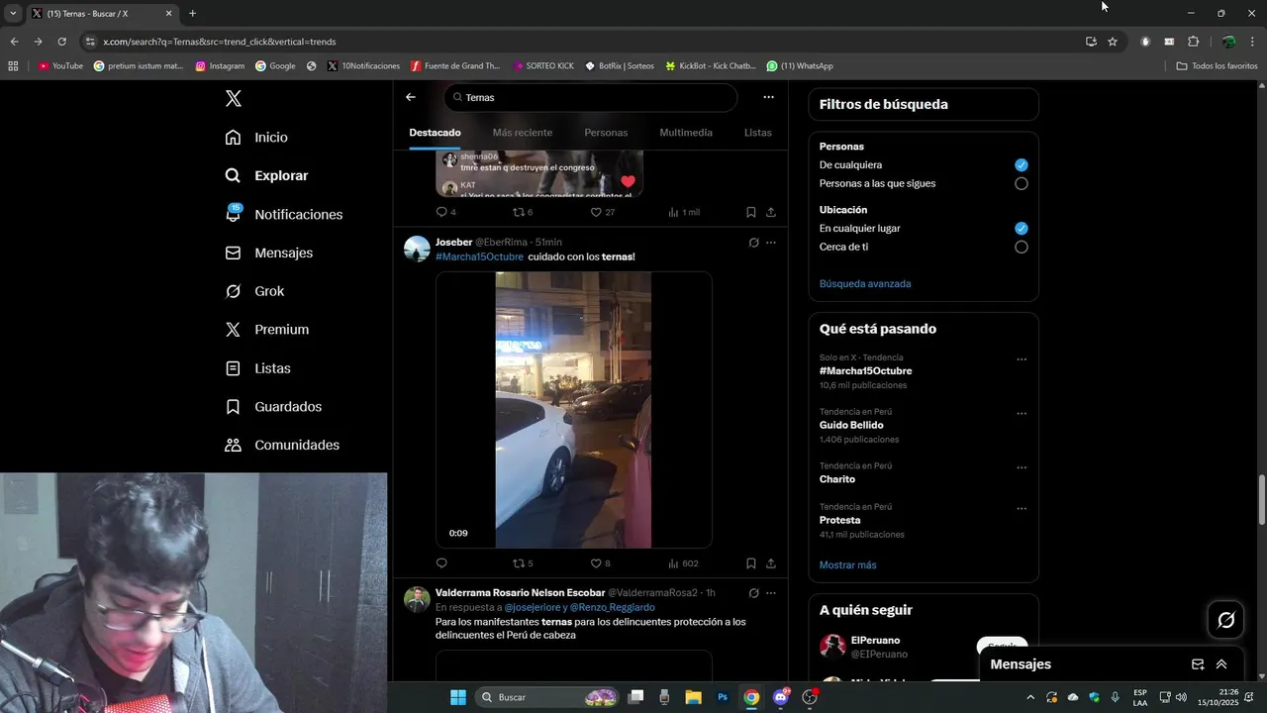This screenshot has width=1267, height=713.
Task: Open more options for Charito trend
Action: pos(1022,467)
